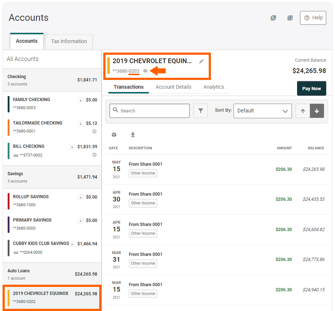Open the Mar 31 From Share 0001 transaction
This screenshot has height=311, width=335.
coord(217,260)
